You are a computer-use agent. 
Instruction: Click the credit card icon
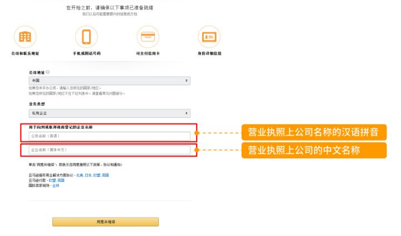coord(148,37)
